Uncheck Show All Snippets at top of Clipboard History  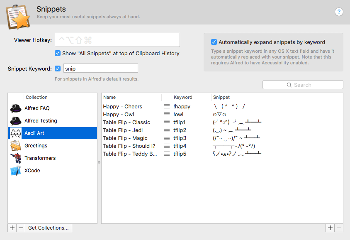click(x=58, y=53)
